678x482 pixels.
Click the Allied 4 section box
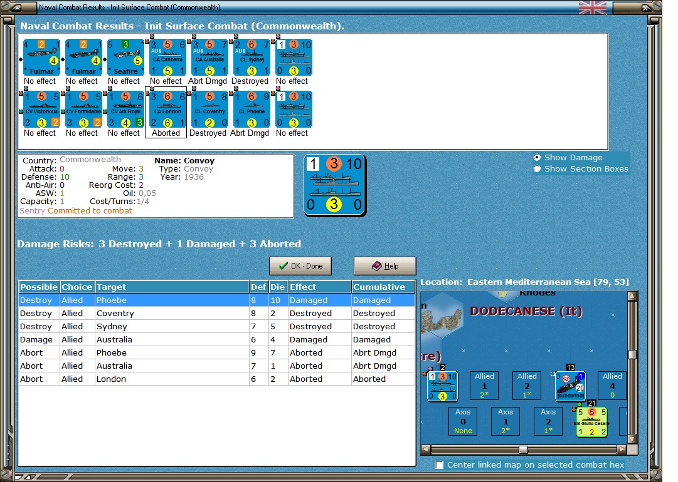click(x=612, y=386)
